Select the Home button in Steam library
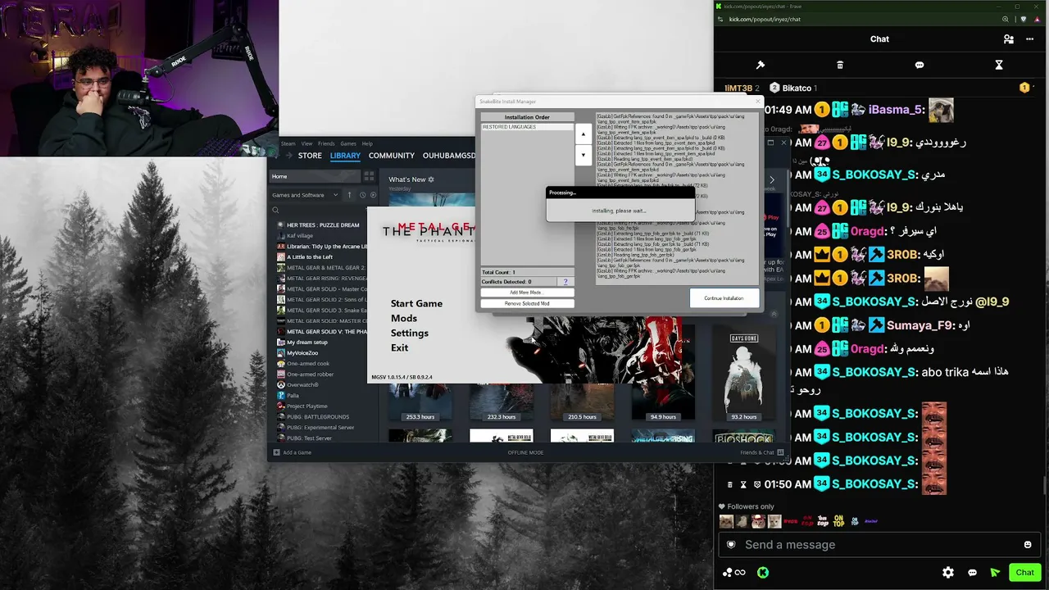The width and height of the screenshot is (1049, 590). click(315, 176)
